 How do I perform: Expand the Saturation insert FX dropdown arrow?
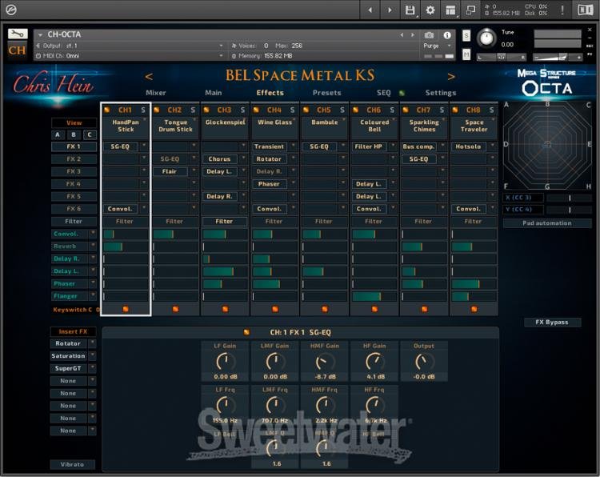point(92,356)
